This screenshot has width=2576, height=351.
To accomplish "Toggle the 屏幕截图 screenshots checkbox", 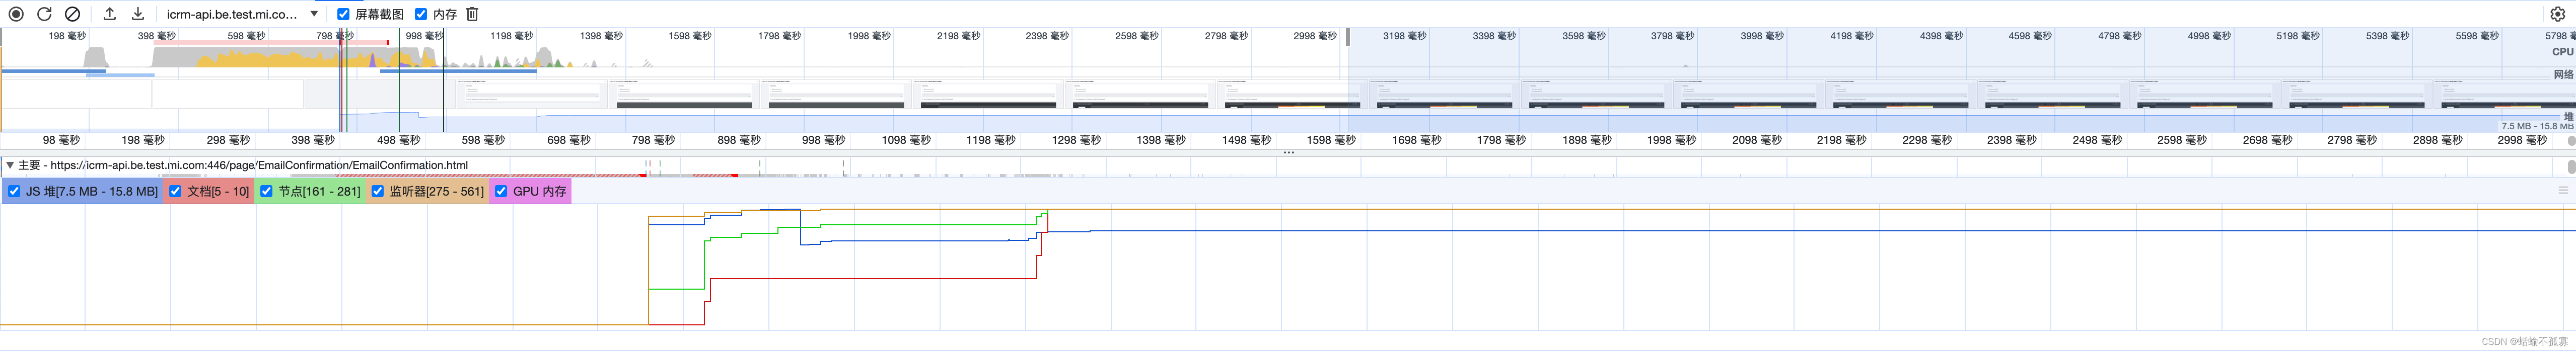I will (343, 14).
